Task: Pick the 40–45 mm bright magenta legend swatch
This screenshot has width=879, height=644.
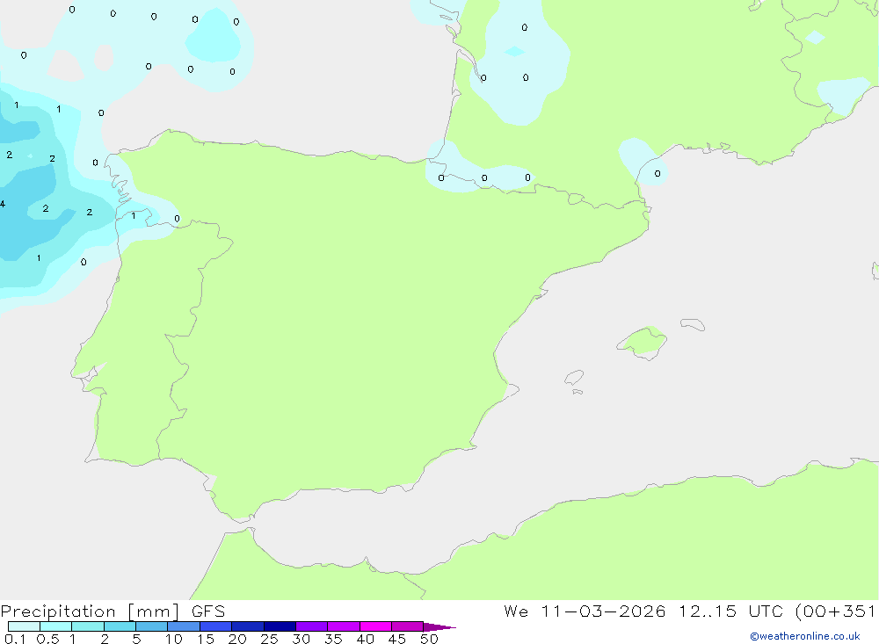Action: (375, 626)
